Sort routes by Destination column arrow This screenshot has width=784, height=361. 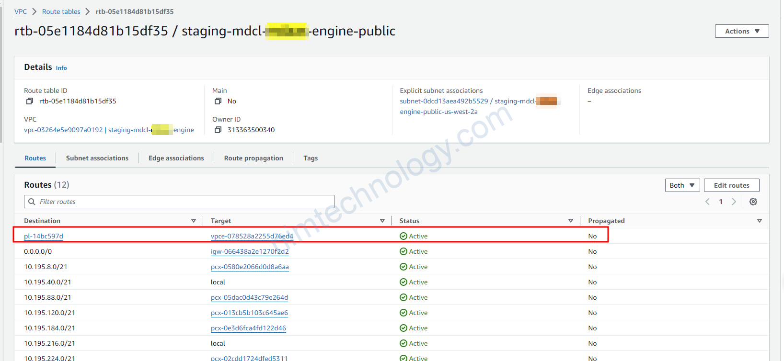pyautogui.click(x=194, y=221)
